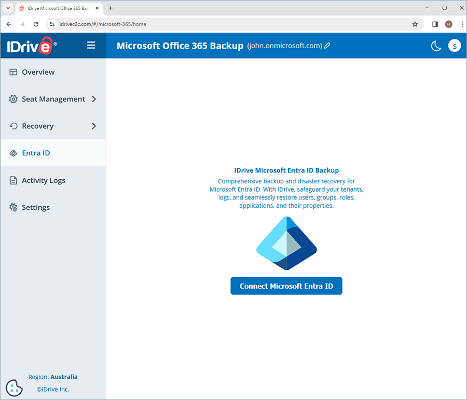This screenshot has height=400, width=467.
Task: Open the Overview page
Action: [x=53, y=72]
